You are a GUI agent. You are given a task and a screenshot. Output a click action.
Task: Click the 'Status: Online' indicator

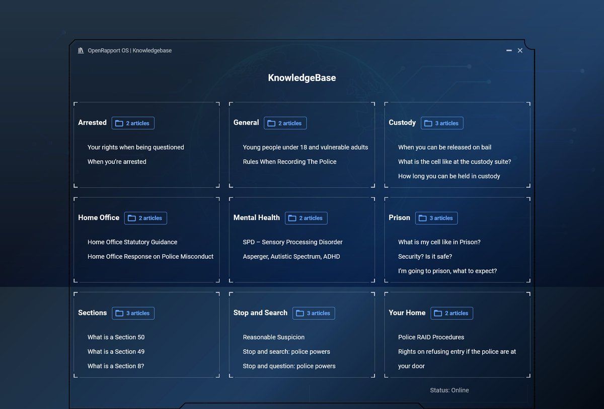tap(449, 390)
